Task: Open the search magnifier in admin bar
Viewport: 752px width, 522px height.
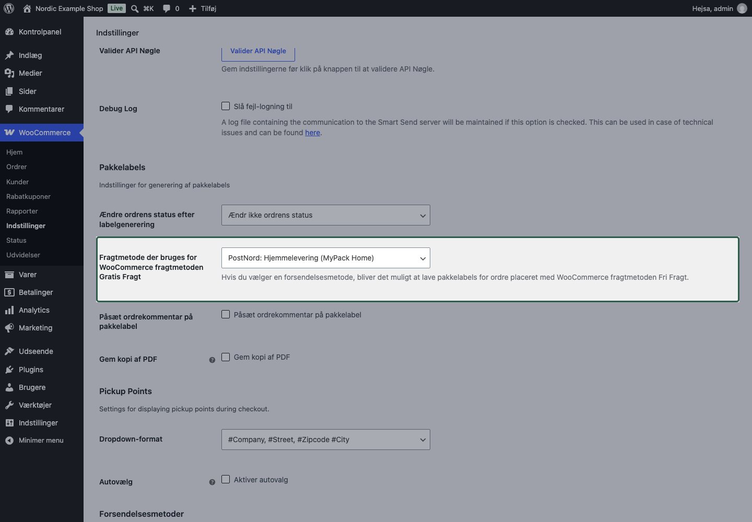Action: click(x=135, y=8)
